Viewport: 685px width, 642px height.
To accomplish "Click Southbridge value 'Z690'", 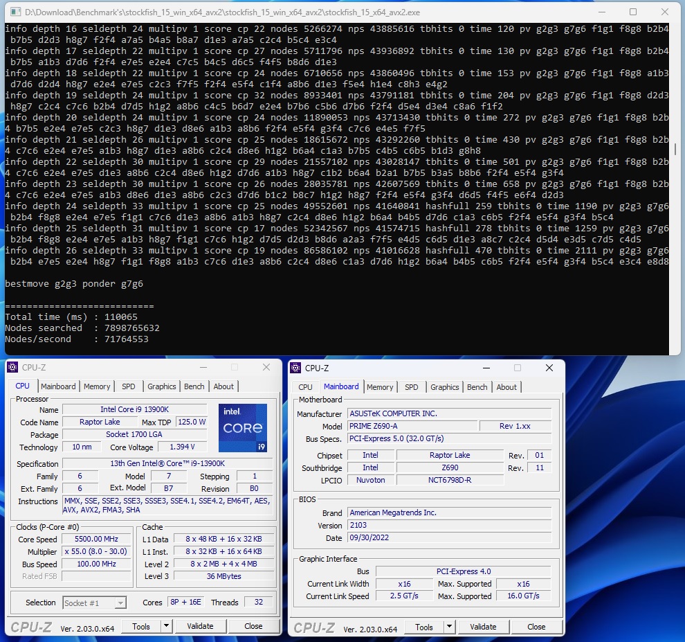I will click(x=450, y=467).
